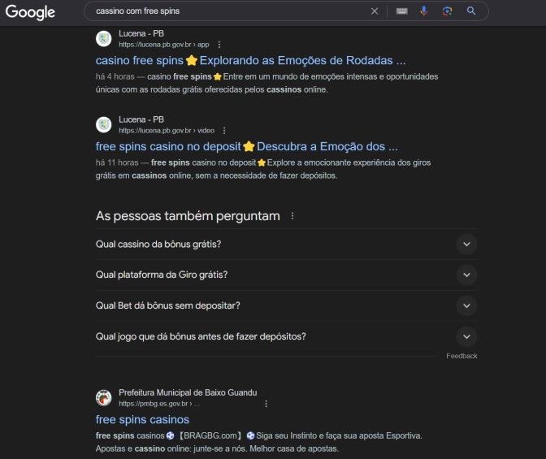The height and width of the screenshot is (459, 546).
Task: Click the https://lucena.pb.gov.br › video URL
Action: (167, 131)
